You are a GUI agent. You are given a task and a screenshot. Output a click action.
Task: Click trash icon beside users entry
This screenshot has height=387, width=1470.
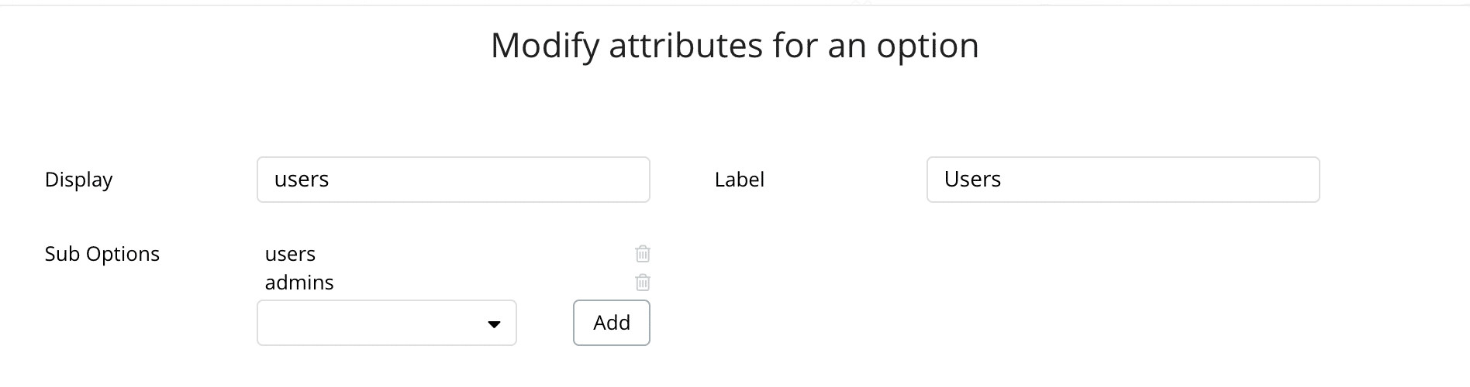tap(643, 254)
